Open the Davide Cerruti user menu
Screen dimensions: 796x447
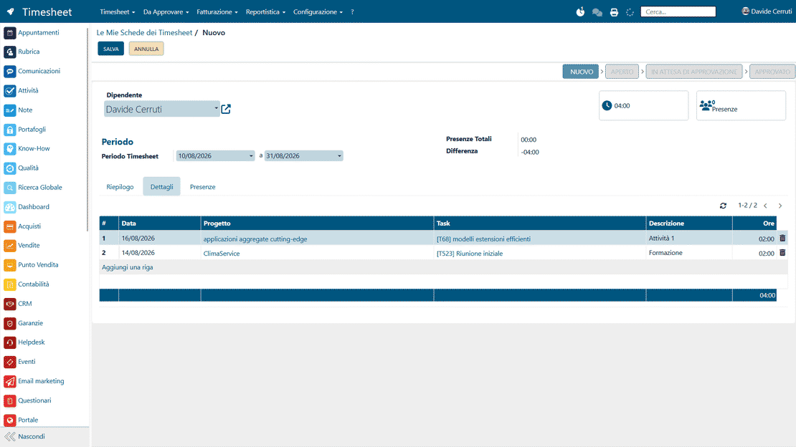click(767, 11)
